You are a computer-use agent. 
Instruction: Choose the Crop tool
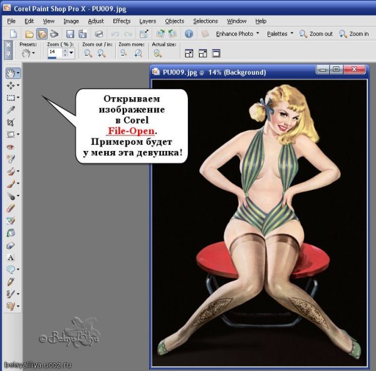point(11,122)
